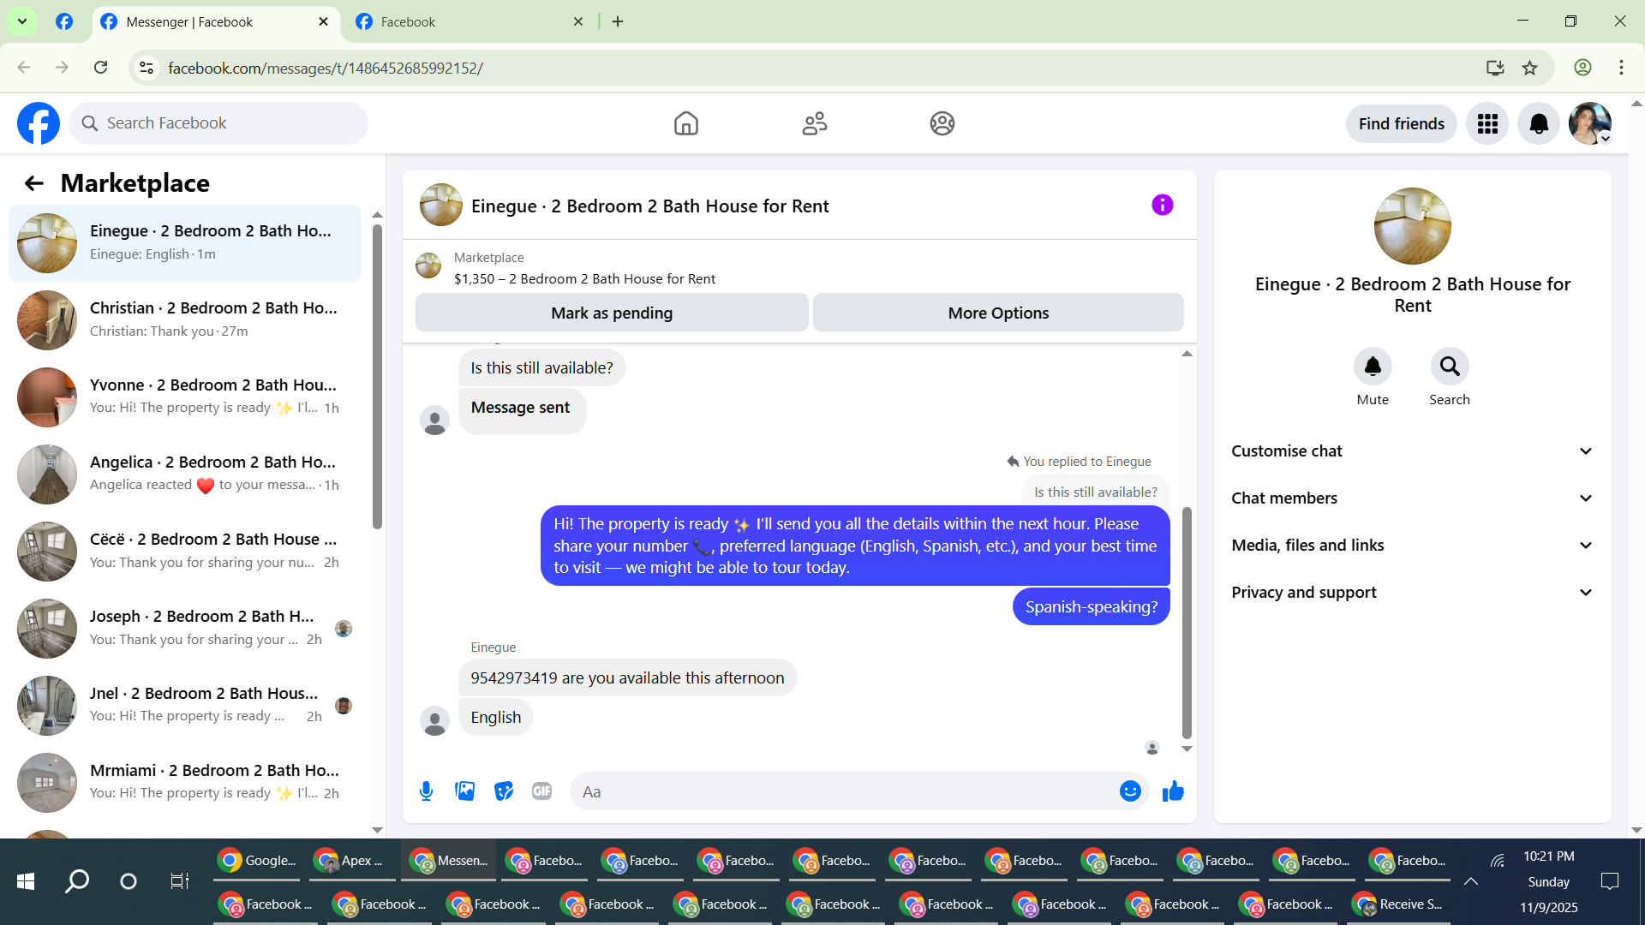
Task: View site information icon in address bar
Action: 147,68
